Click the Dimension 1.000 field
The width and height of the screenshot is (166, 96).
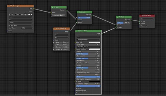coord(62,47)
